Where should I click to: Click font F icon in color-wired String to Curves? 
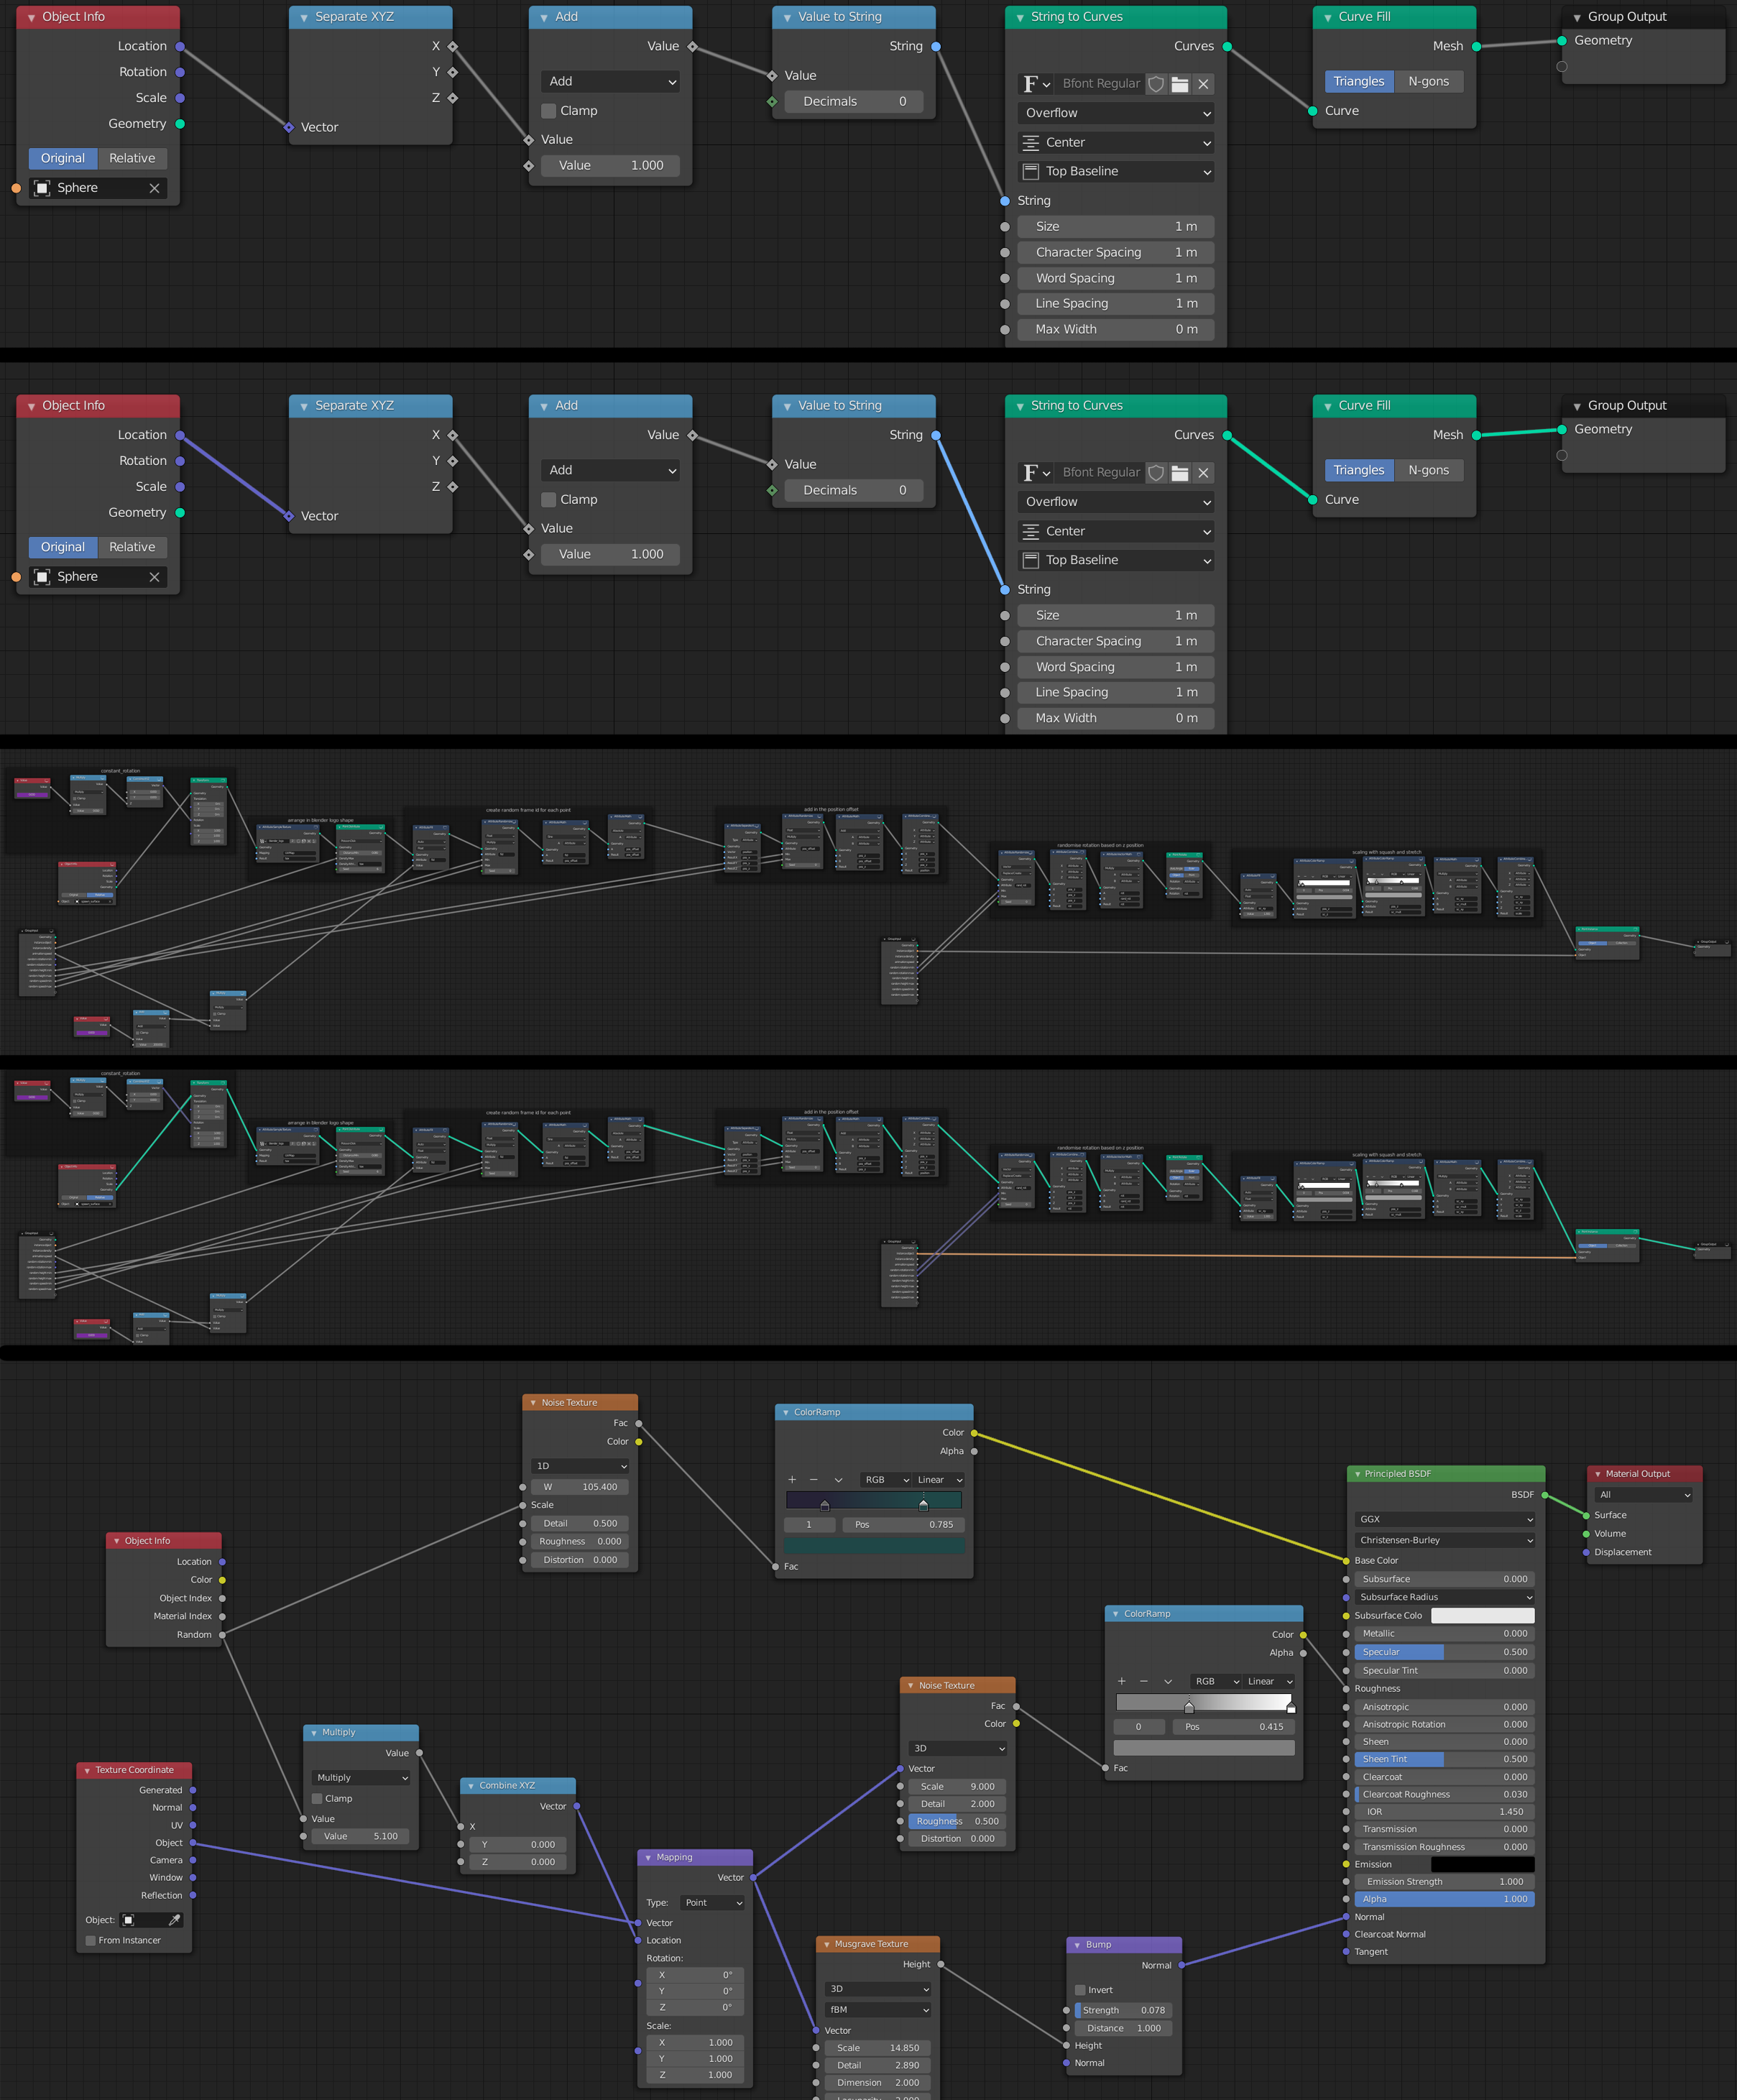[x=1036, y=473]
